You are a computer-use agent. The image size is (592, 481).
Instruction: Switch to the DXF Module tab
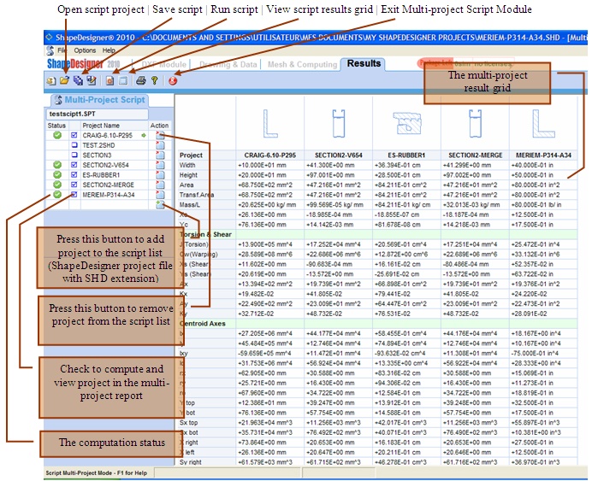[164, 64]
